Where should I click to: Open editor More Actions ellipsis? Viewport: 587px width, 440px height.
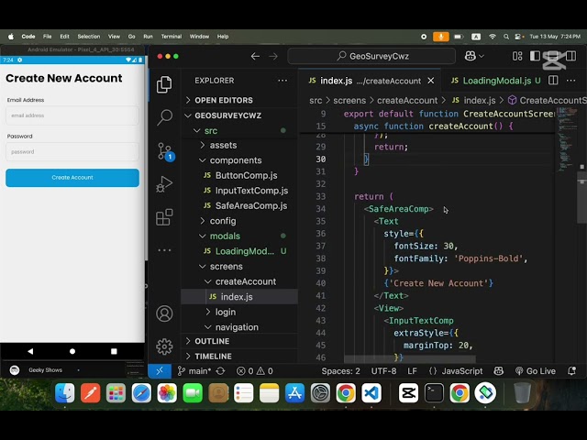click(x=570, y=80)
